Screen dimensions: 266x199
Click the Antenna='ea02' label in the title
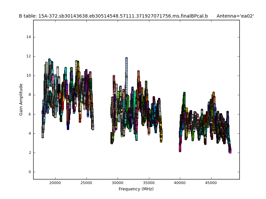[x=235, y=16]
